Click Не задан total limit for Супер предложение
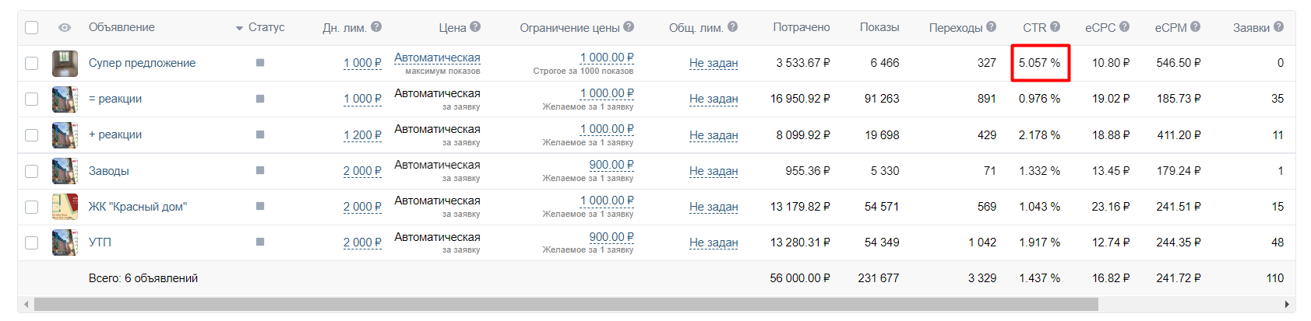The width and height of the screenshot is (1311, 321). pyautogui.click(x=714, y=63)
